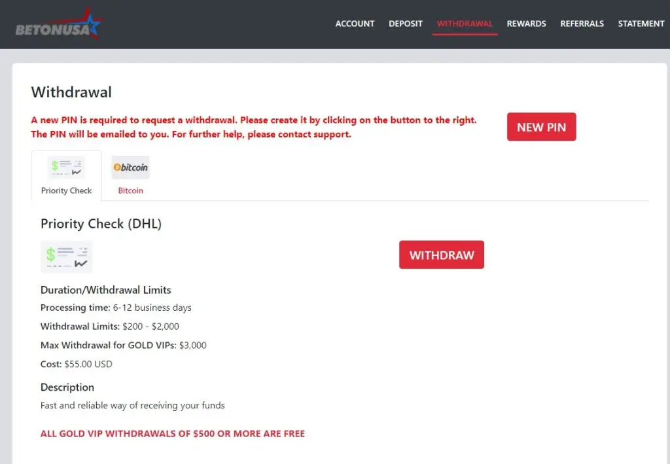670x464 pixels.
Task: Select the Priority Check tab label
Action: 66,190
